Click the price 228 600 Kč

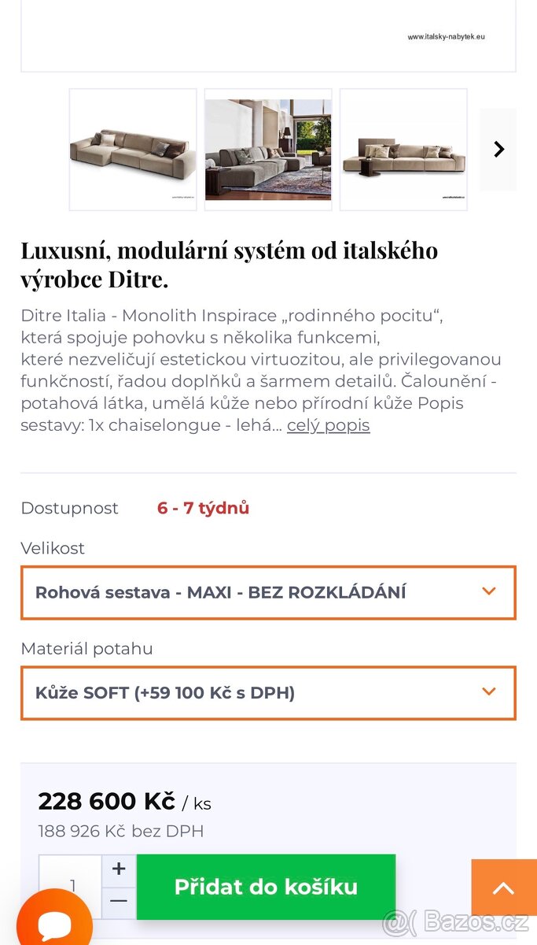(x=106, y=801)
